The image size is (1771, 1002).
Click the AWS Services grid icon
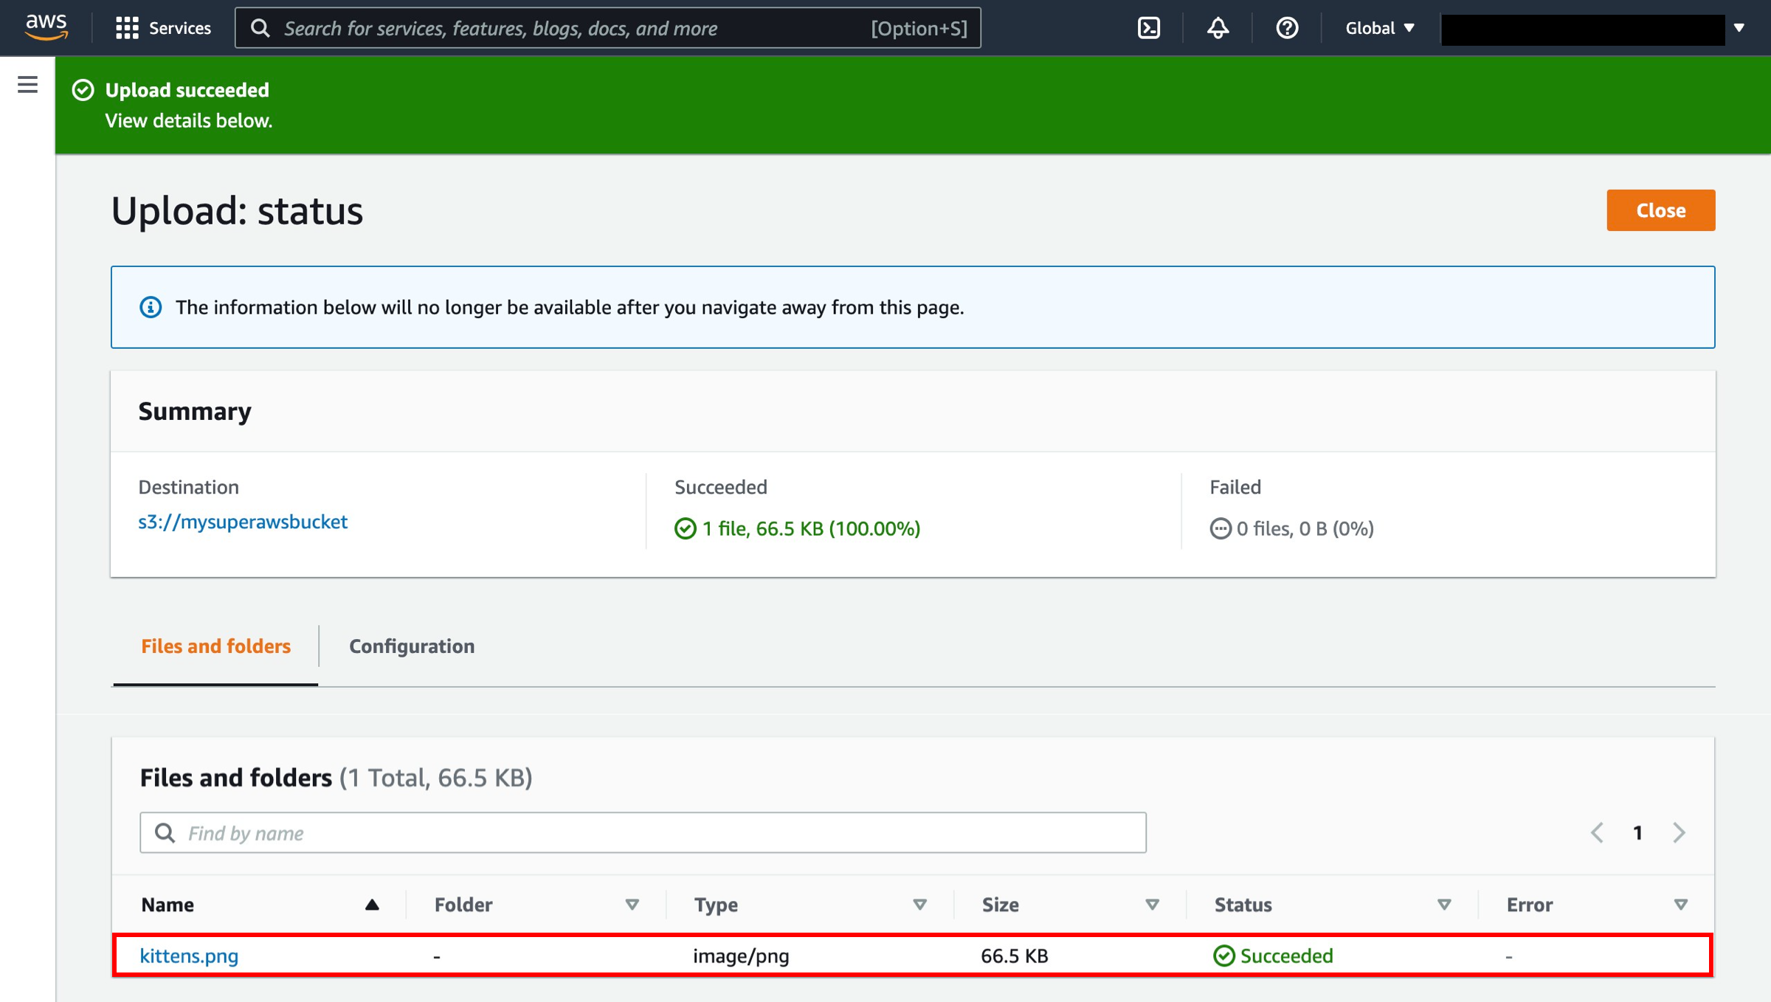point(125,28)
